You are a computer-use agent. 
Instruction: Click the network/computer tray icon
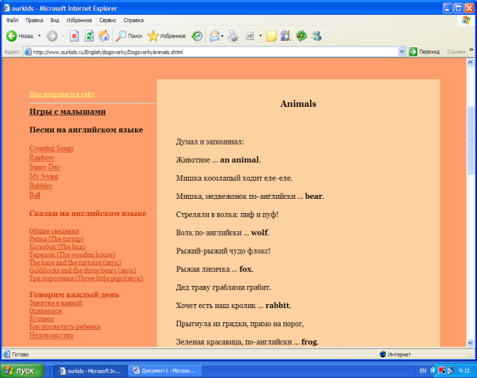[450, 370]
